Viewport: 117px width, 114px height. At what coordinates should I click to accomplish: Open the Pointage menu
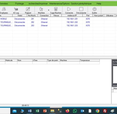coord(19,4)
